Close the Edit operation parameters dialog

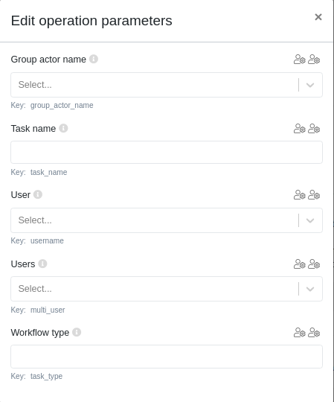[x=318, y=17]
